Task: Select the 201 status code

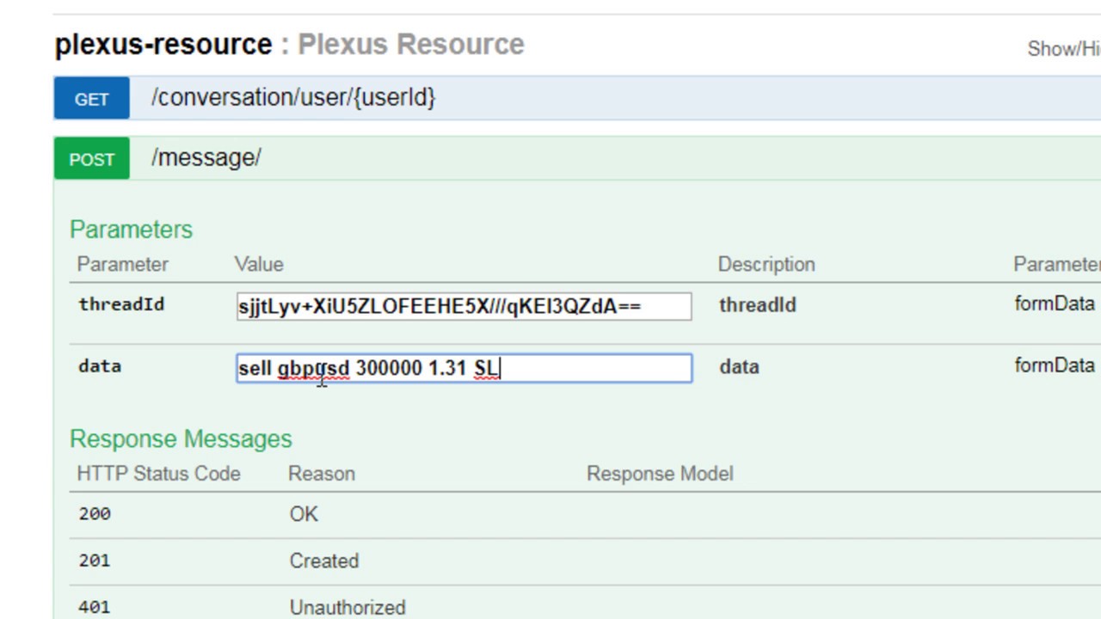Action: pyautogui.click(x=95, y=561)
